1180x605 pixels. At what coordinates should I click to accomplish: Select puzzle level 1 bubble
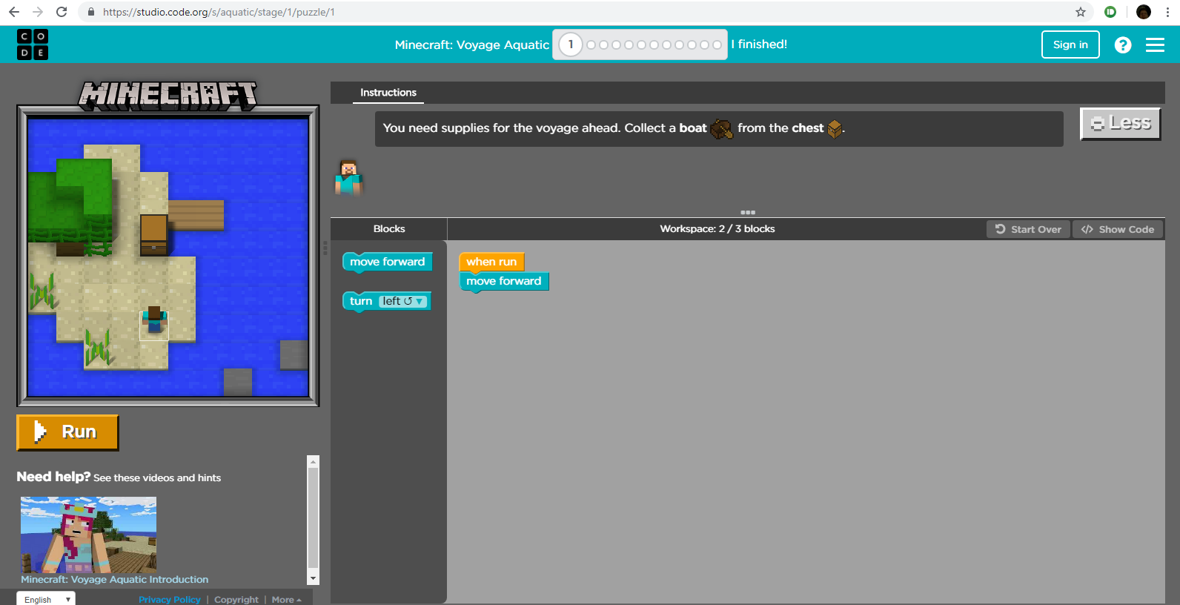point(570,44)
